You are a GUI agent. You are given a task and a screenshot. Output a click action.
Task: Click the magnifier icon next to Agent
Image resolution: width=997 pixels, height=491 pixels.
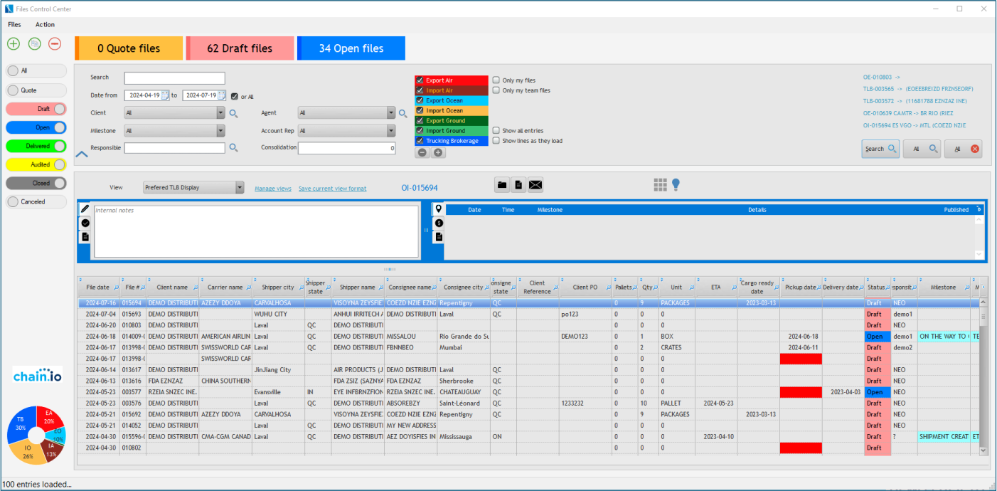point(402,113)
